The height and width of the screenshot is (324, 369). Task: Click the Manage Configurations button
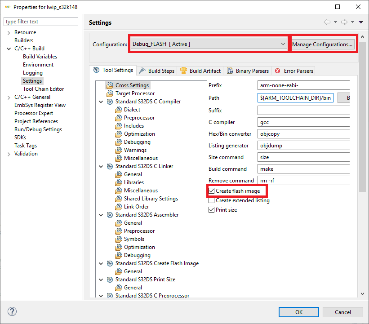(x=322, y=44)
